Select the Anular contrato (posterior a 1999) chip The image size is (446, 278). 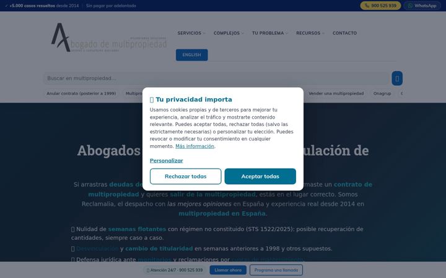point(81,93)
